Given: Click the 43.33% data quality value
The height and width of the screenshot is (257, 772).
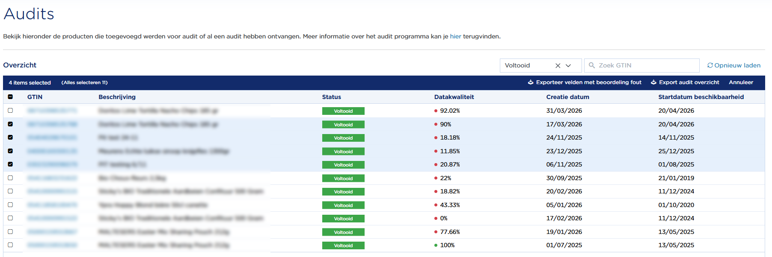Looking at the screenshot, I should click(450, 205).
